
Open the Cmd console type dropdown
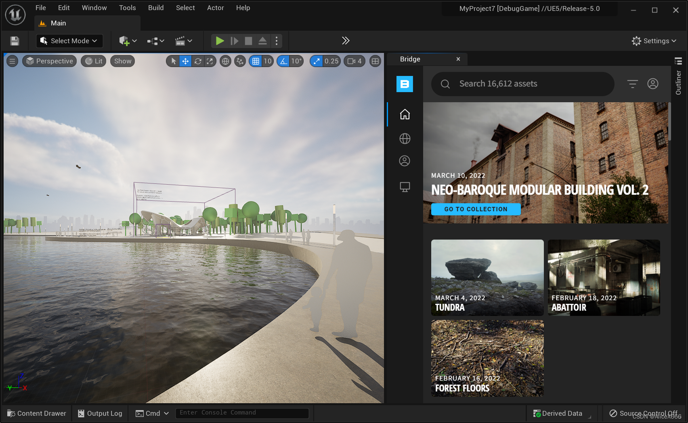pos(152,413)
